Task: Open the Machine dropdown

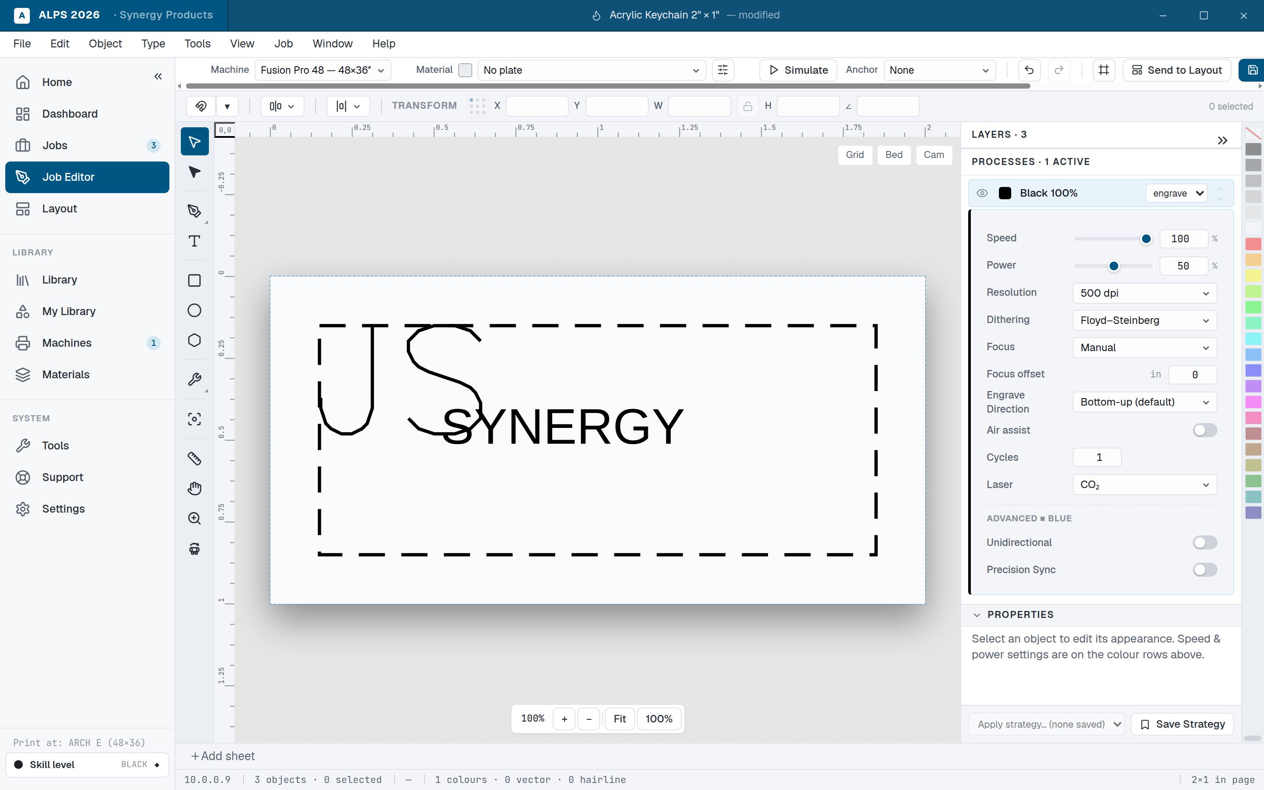Action: point(323,70)
